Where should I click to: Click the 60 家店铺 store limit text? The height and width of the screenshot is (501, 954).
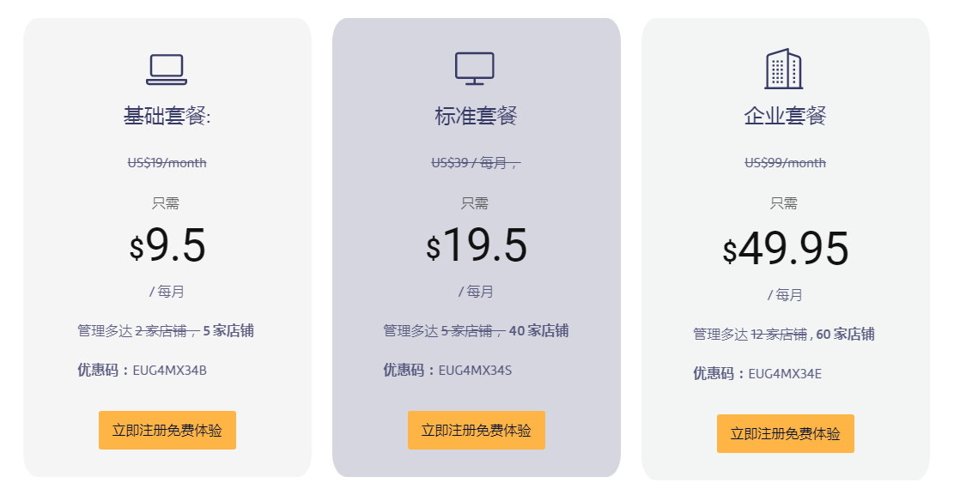pyautogui.click(x=845, y=334)
